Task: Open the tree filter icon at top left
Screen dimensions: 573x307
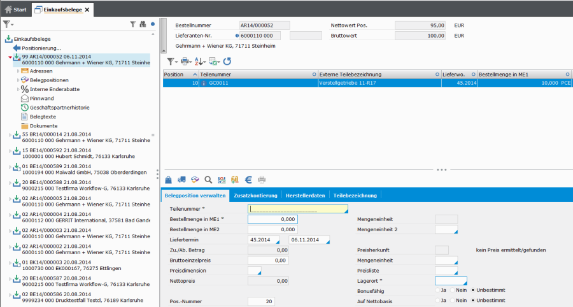Action: pos(8,24)
